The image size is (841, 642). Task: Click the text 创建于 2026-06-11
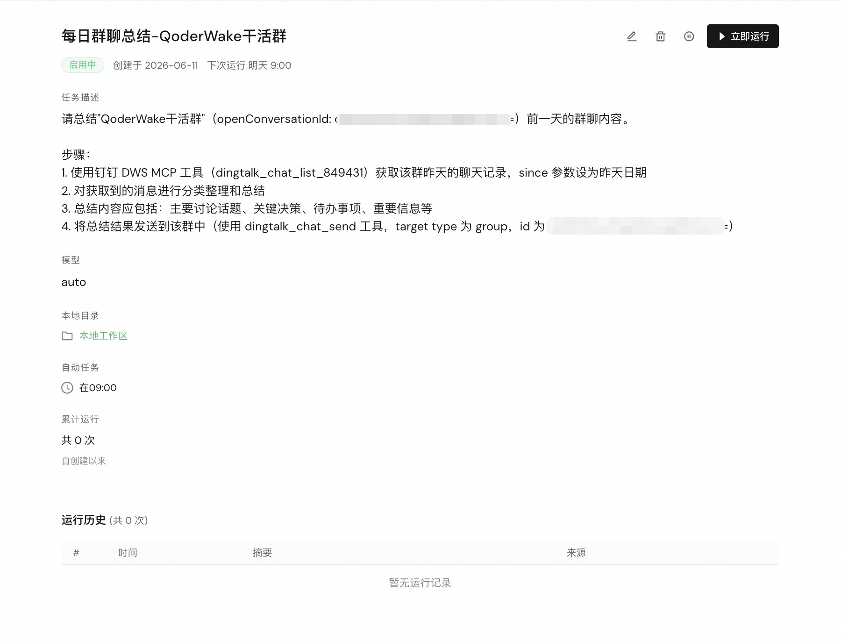pyautogui.click(x=156, y=65)
